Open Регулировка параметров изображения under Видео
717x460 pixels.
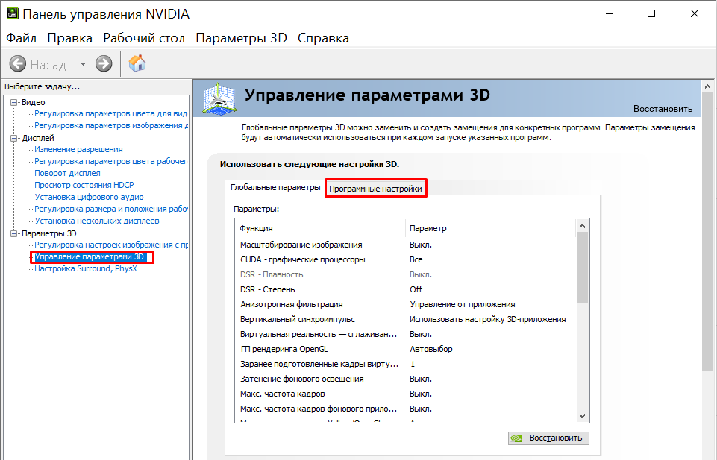pyautogui.click(x=110, y=125)
